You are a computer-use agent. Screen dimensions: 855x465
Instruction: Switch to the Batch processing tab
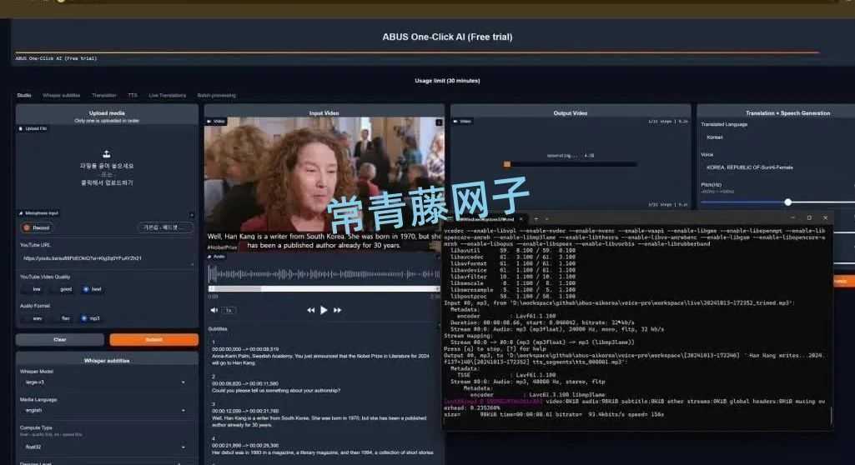click(x=217, y=95)
